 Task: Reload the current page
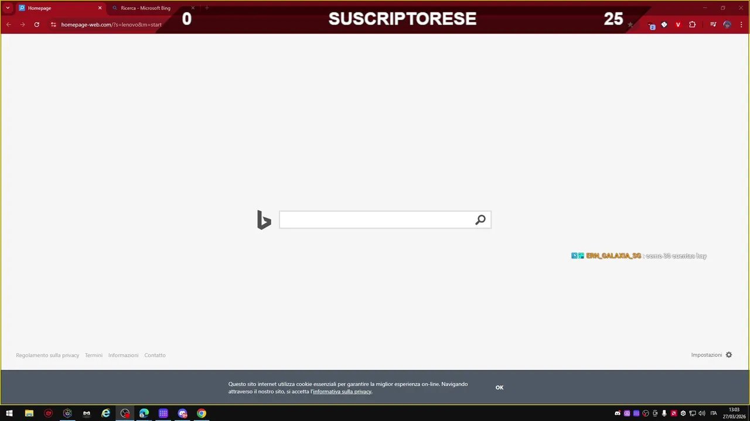pos(36,25)
